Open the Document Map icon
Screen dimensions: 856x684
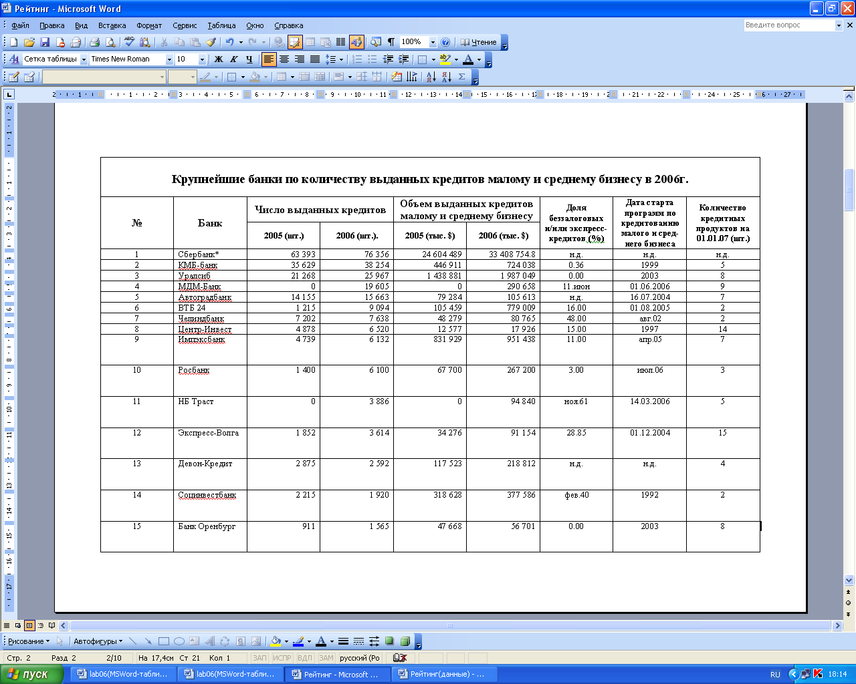tap(376, 42)
